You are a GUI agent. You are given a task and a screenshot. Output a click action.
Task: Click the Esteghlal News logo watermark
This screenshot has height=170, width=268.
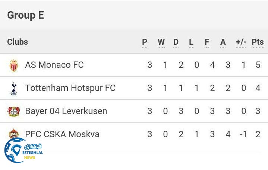coord(23,151)
